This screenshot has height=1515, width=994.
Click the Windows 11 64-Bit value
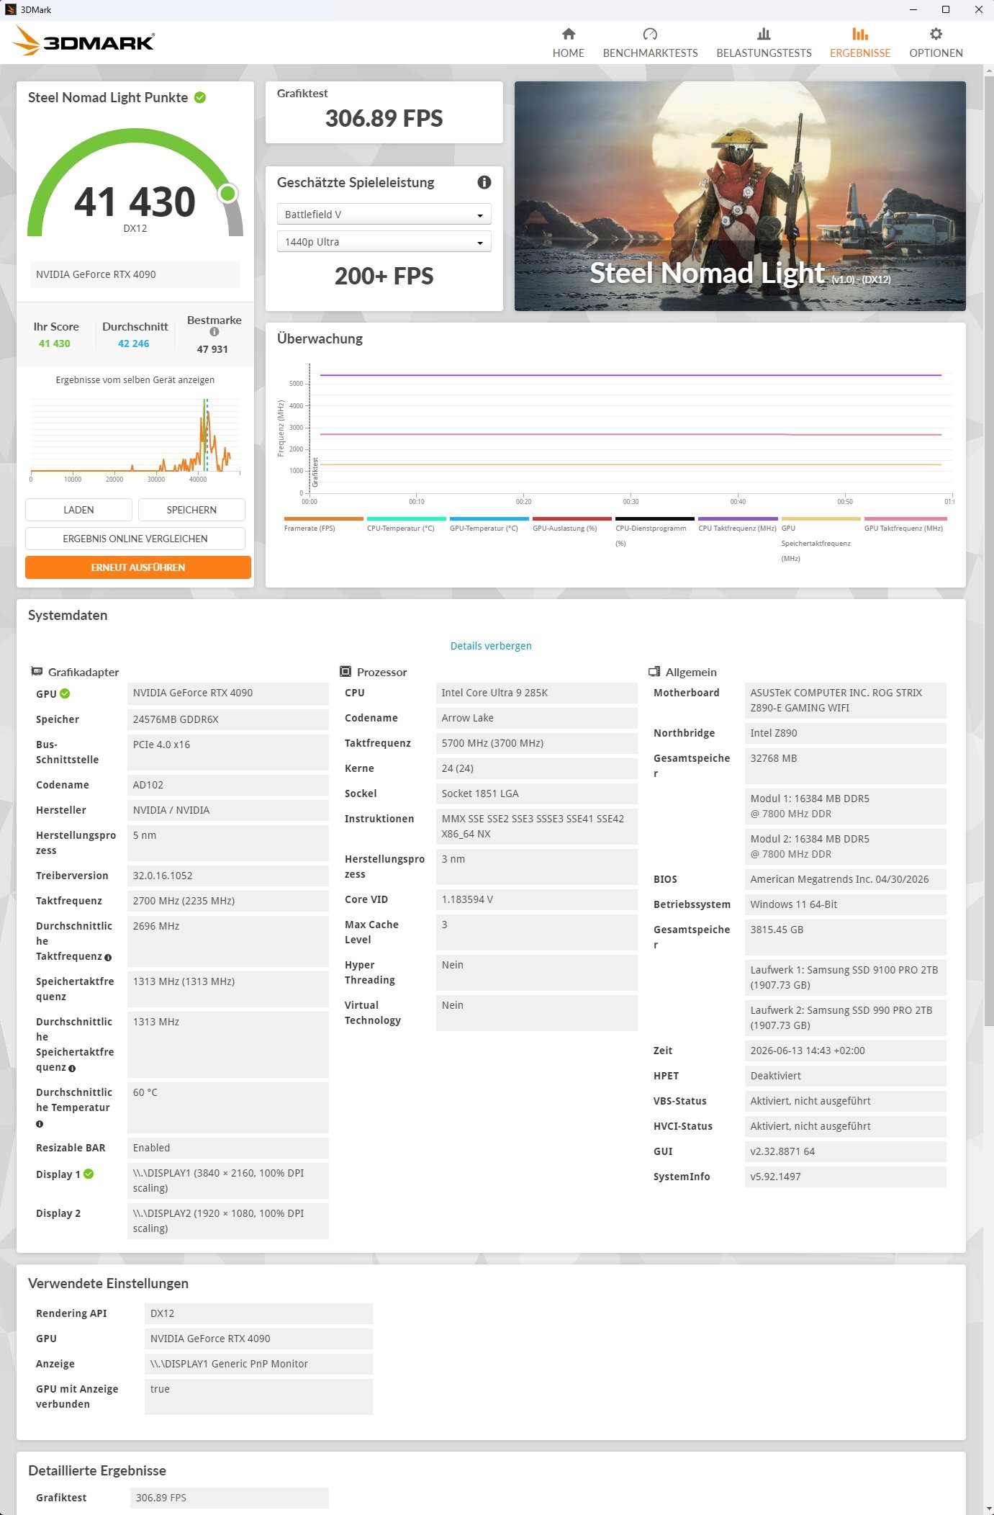846,904
